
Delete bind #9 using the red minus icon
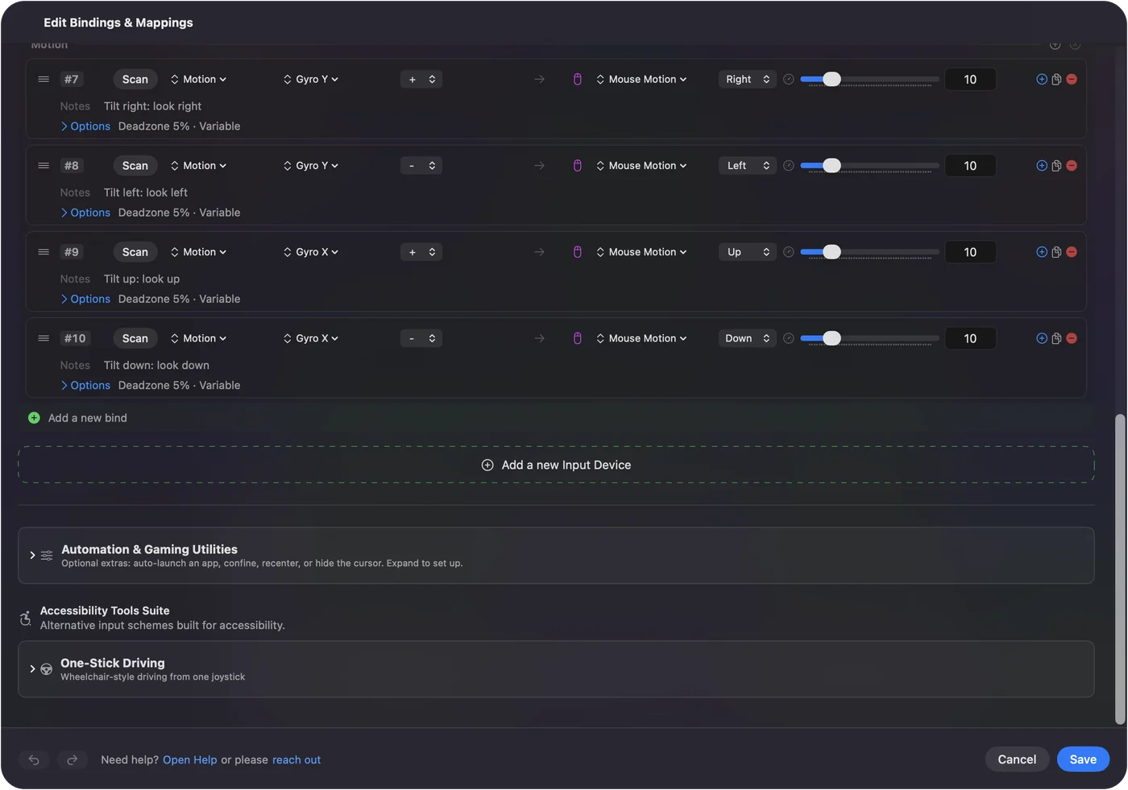click(x=1072, y=252)
